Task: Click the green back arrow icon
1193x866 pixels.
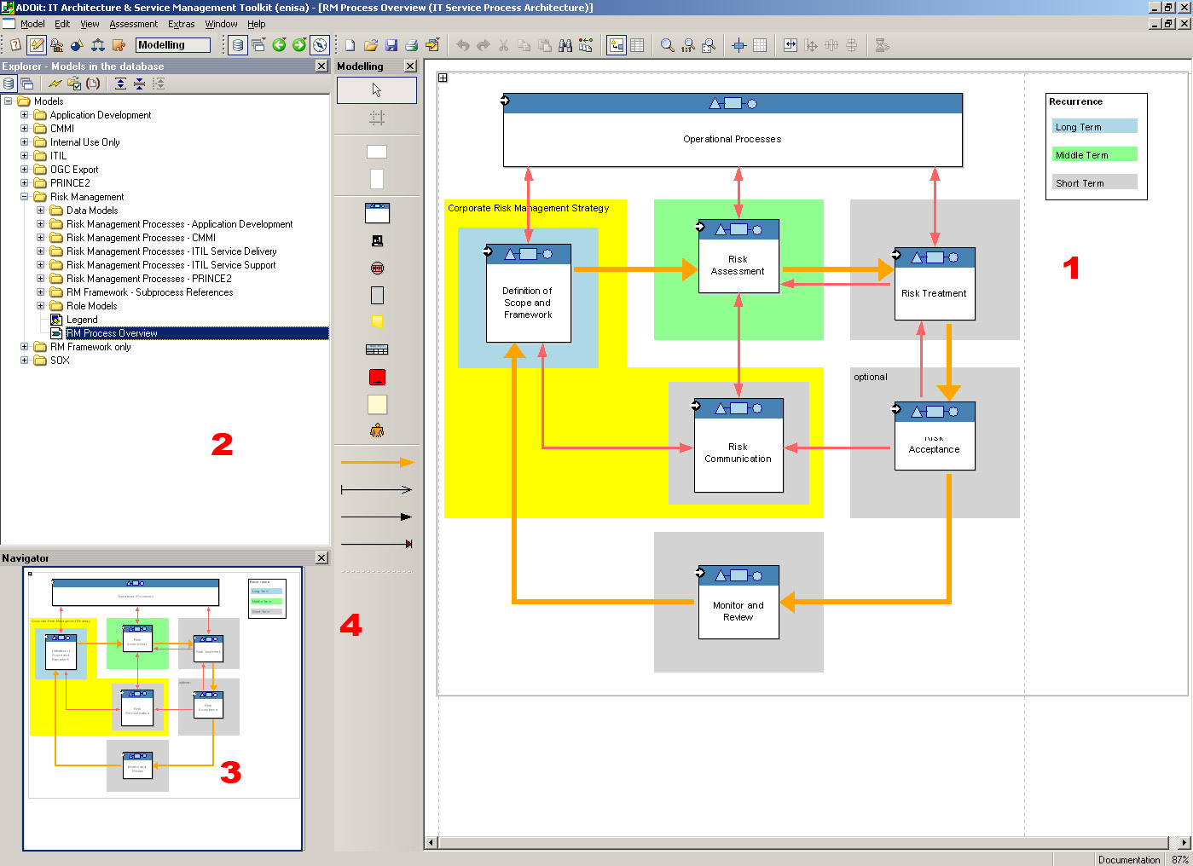Action: pos(279,45)
